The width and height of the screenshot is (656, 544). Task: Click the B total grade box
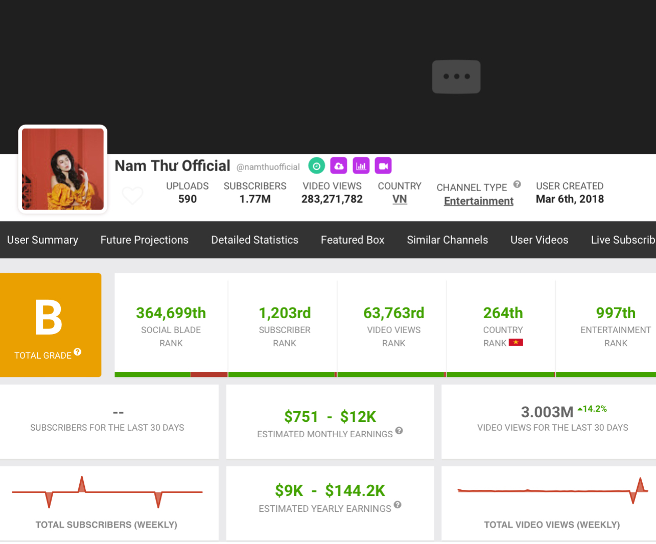[x=51, y=325]
